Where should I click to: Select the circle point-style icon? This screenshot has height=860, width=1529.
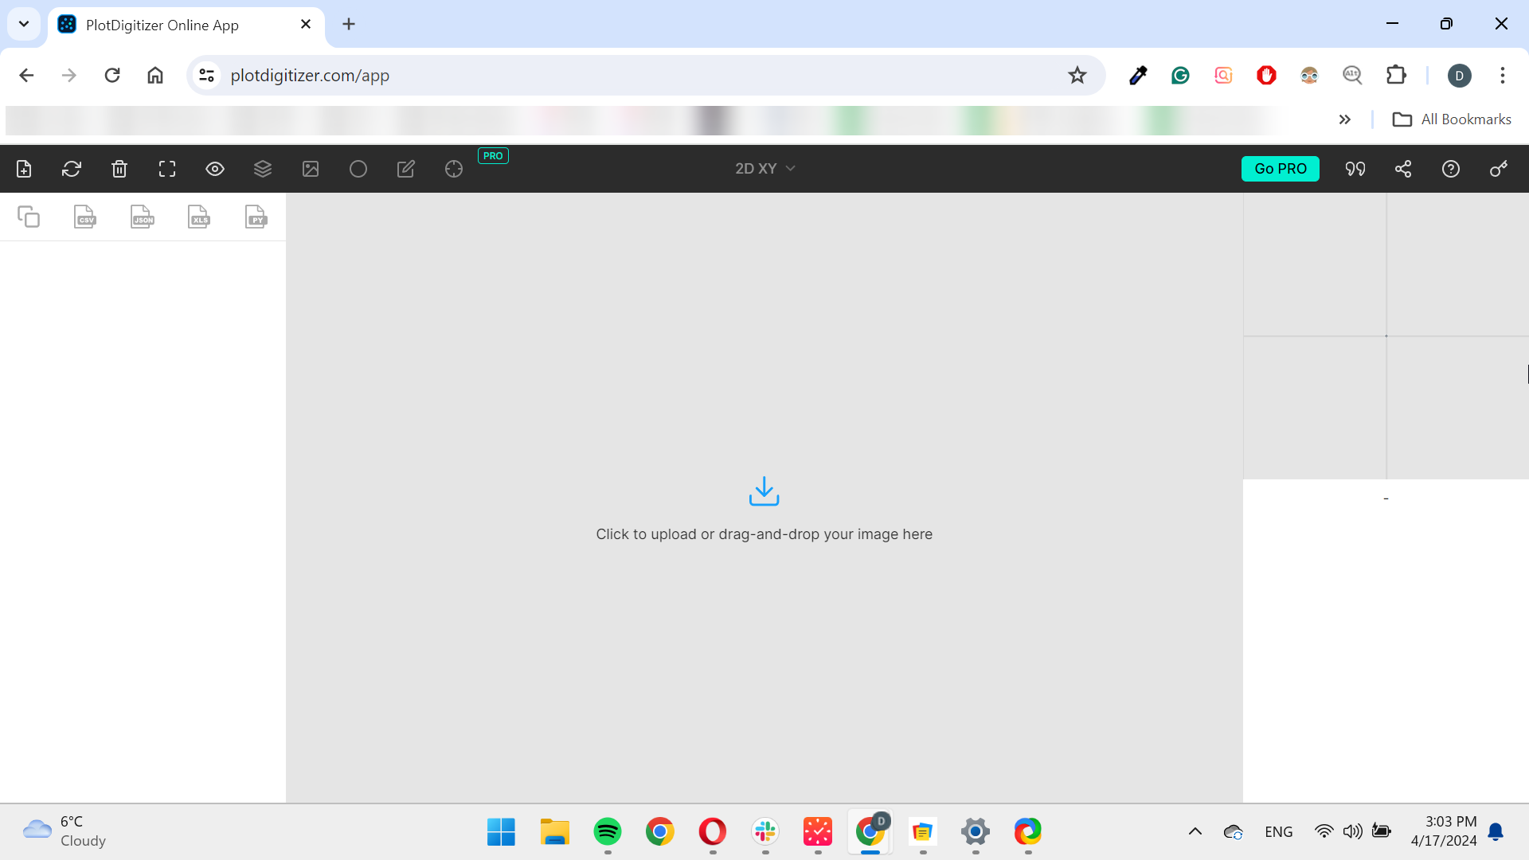pos(358,169)
